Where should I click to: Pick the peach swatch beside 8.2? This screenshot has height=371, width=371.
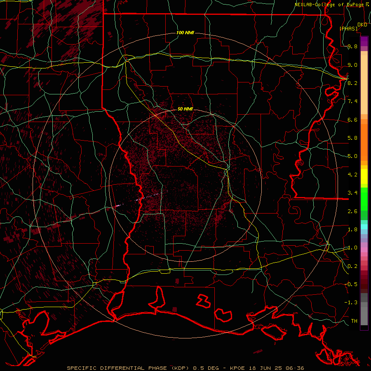364,85
